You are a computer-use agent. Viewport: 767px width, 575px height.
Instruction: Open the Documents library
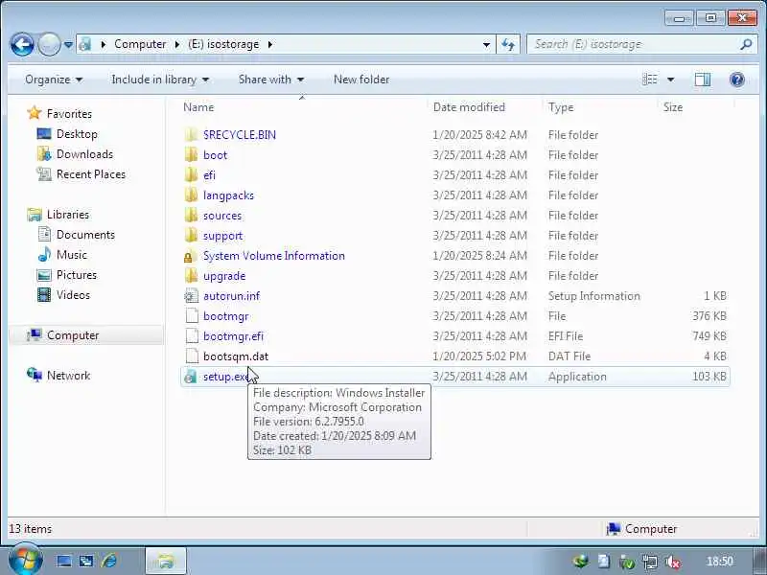(x=85, y=235)
